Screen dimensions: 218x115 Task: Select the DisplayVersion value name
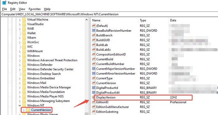(106, 97)
